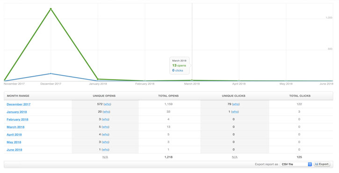The image size is (339, 173).
Task: Click the Unique Clicks column header
Action: (x=233, y=96)
